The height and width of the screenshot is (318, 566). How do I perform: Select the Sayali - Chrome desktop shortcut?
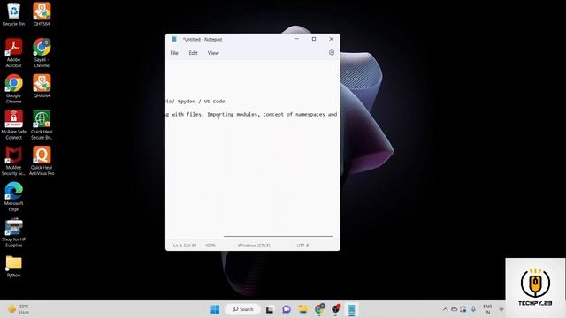pyautogui.click(x=42, y=53)
